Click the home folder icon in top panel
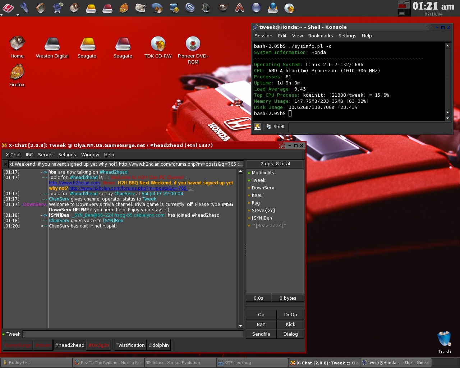The width and height of the screenshot is (460, 368). pyautogui.click(x=74, y=8)
